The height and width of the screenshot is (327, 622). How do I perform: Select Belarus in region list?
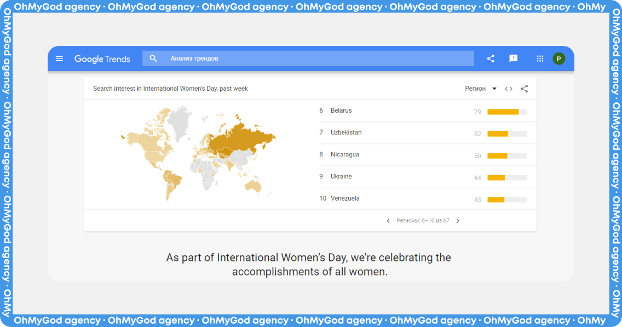(x=341, y=110)
